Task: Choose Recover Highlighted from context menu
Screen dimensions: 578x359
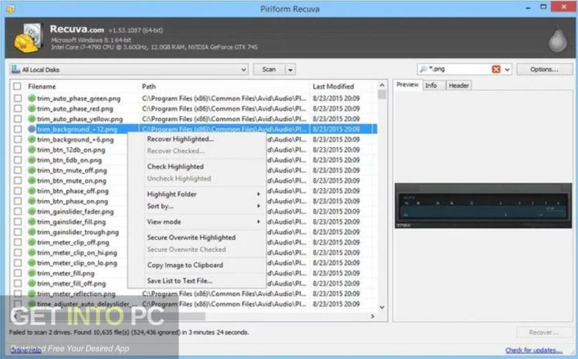Action: (x=180, y=139)
